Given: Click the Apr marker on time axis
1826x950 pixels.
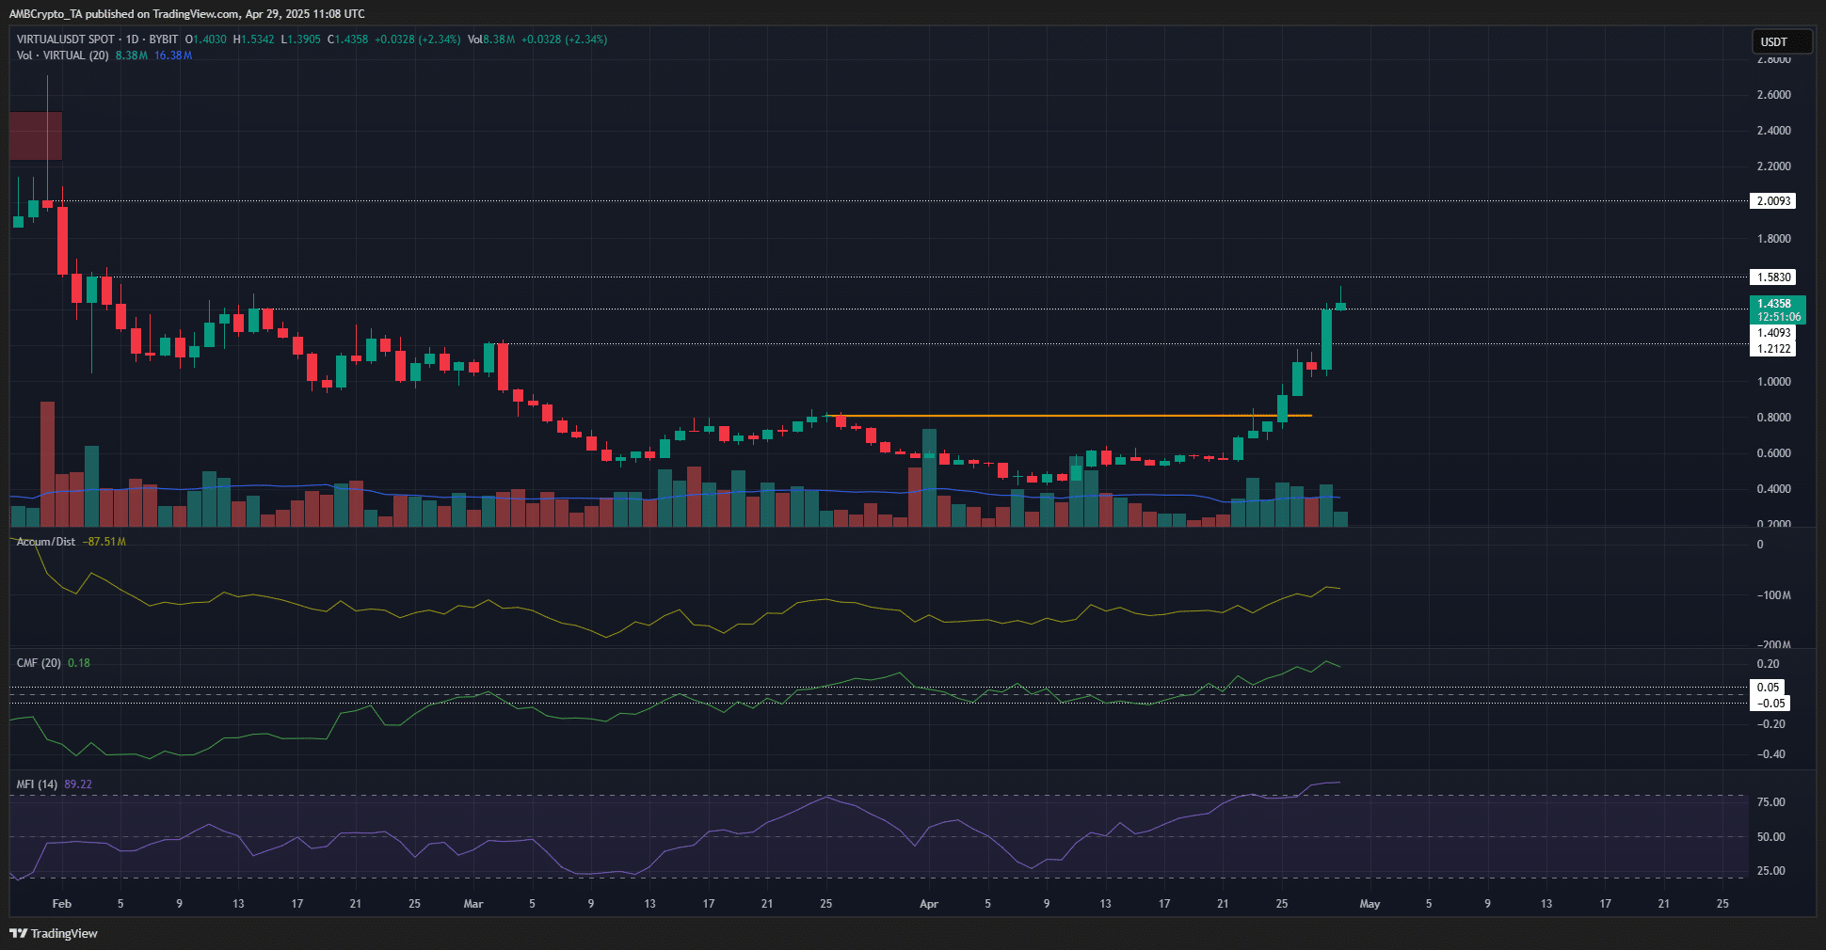Looking at the screenshot, I should pyautogui.click(x=928, y=904).
